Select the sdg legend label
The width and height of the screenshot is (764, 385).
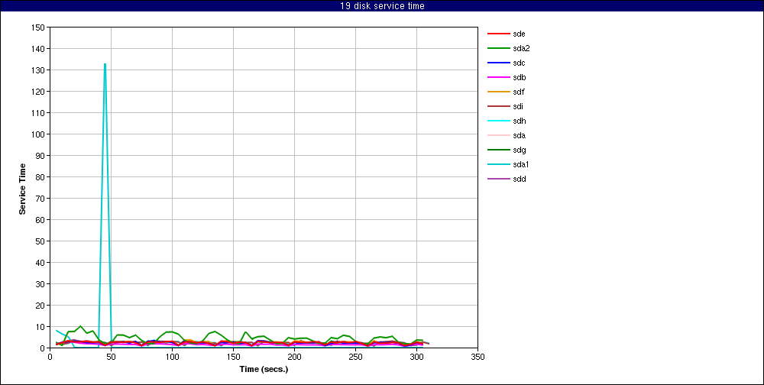519,150
